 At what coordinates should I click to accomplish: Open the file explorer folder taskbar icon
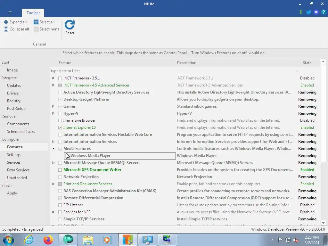88,240
